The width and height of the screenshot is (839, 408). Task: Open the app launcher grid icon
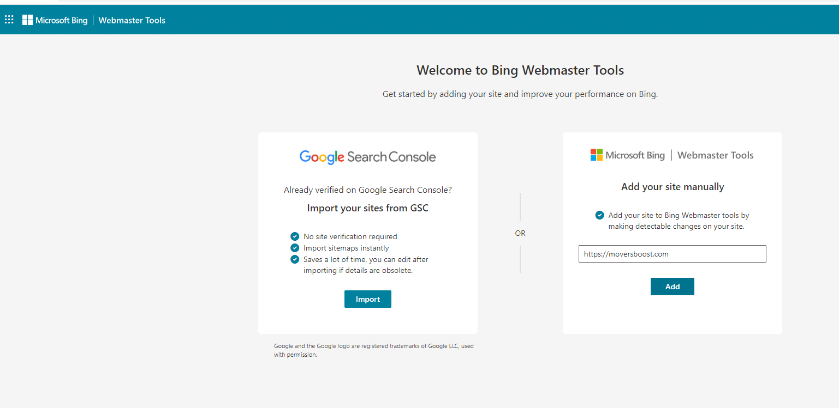click(9, 20)
